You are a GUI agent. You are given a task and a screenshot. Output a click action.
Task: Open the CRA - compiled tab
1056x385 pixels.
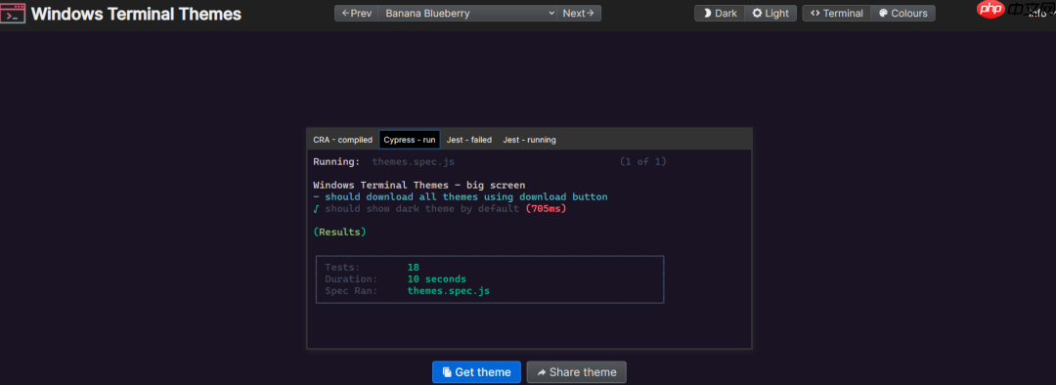(x=343, y=140)
